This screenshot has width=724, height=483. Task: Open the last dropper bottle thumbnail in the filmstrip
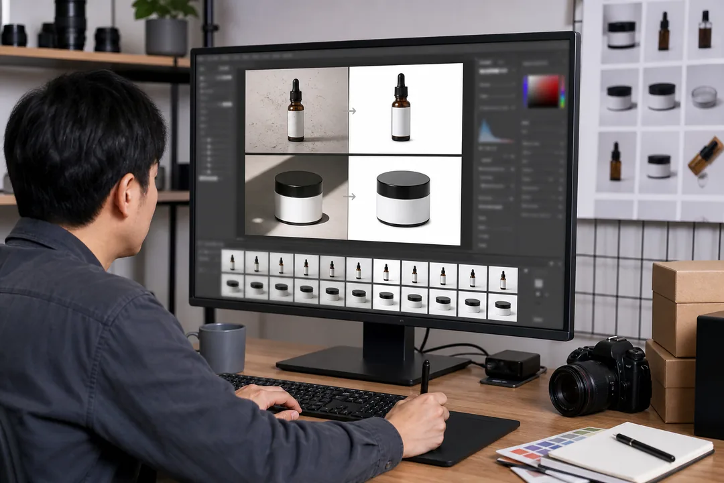(x=503, y=280)
